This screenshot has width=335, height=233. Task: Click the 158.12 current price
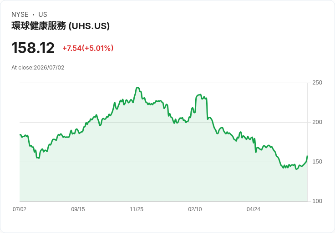coord(33,48)
